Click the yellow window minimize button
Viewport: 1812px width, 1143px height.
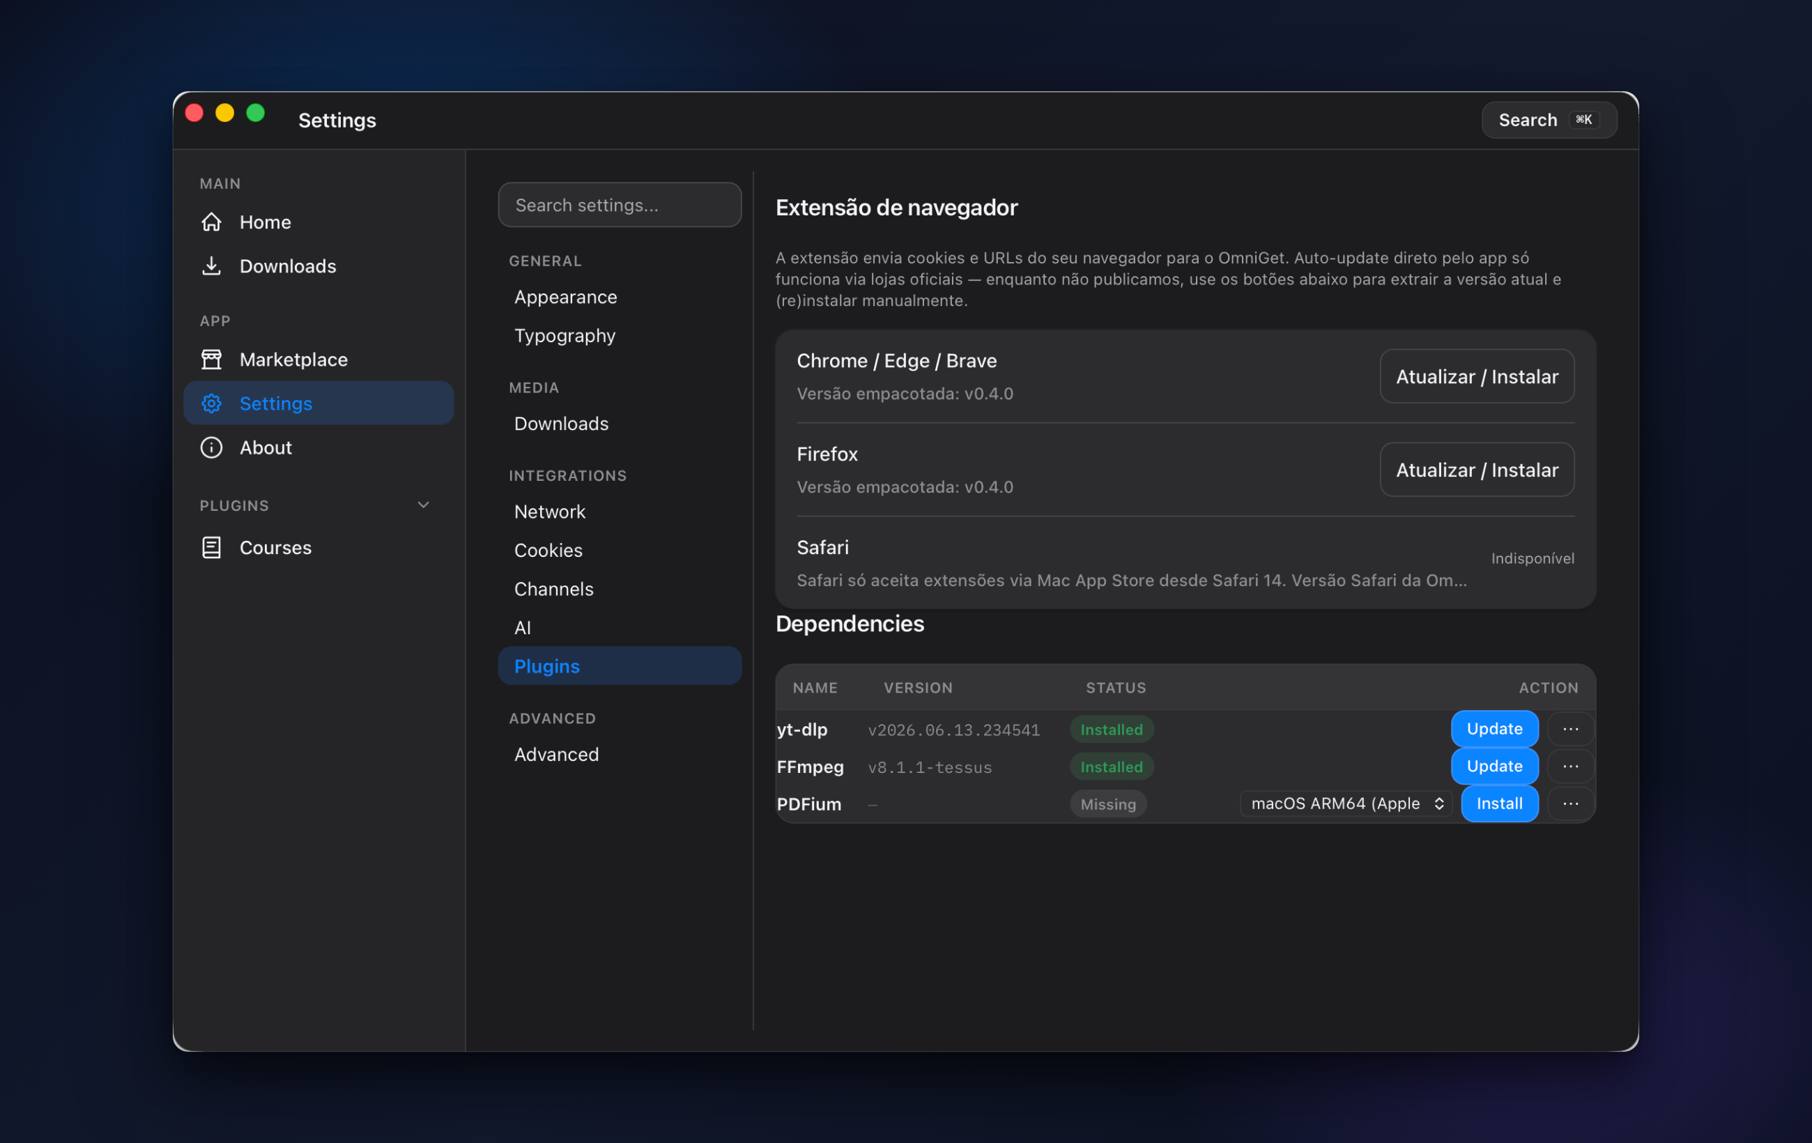coord(225,113)
